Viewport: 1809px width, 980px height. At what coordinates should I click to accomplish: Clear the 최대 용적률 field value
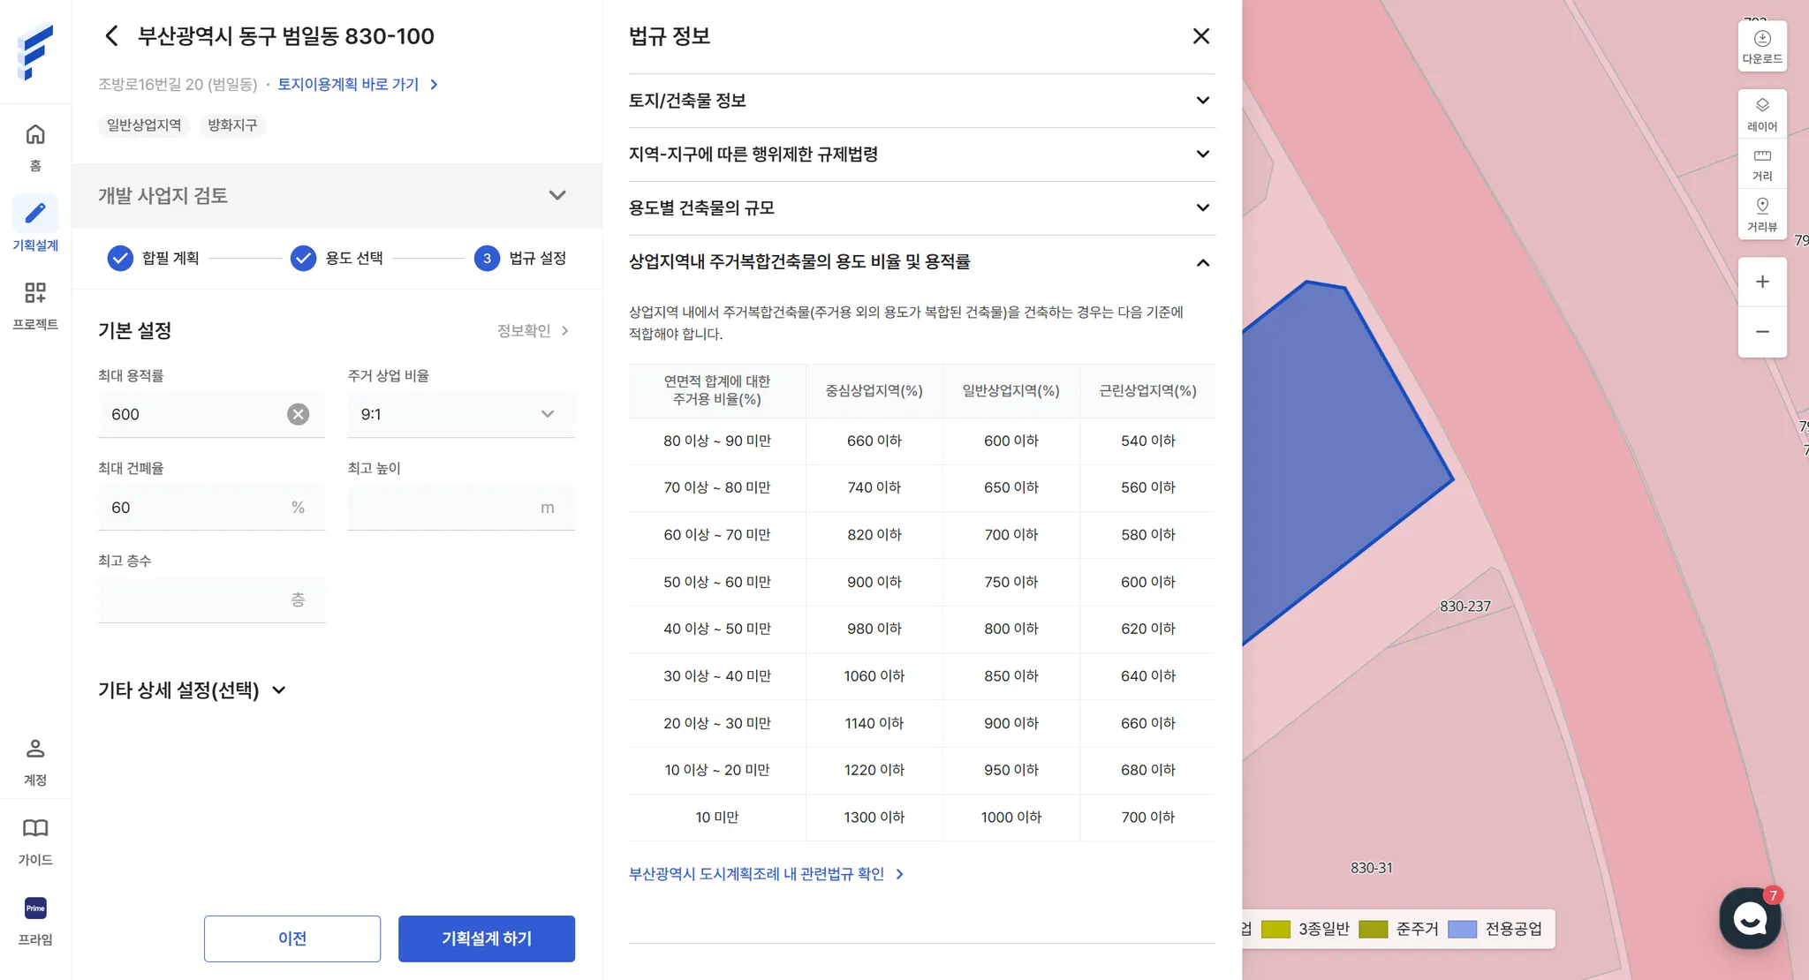299,414
